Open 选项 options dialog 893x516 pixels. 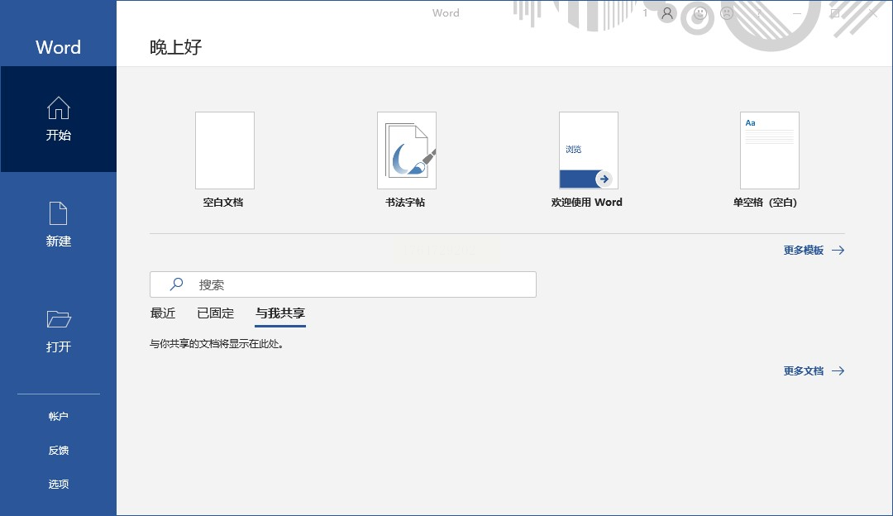click(58, 484)
